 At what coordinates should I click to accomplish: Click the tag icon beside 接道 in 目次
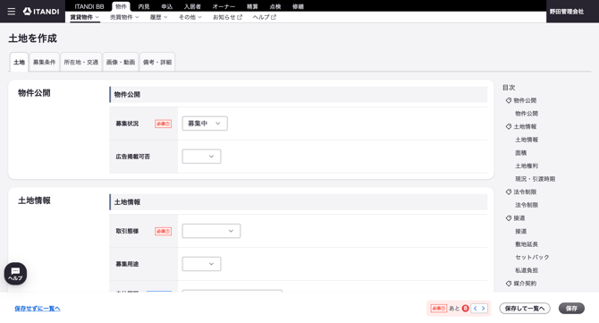tap(509, 218)
